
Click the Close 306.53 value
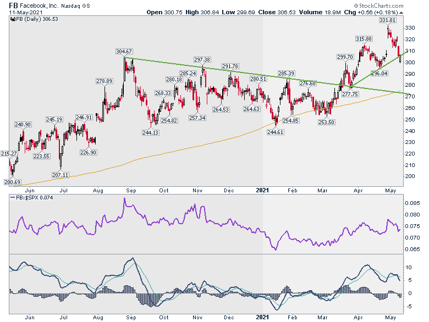277,12
